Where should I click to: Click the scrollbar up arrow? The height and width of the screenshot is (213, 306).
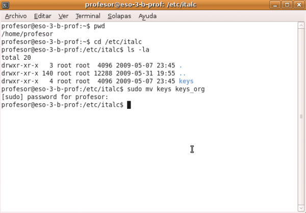(x=300, y=25)
